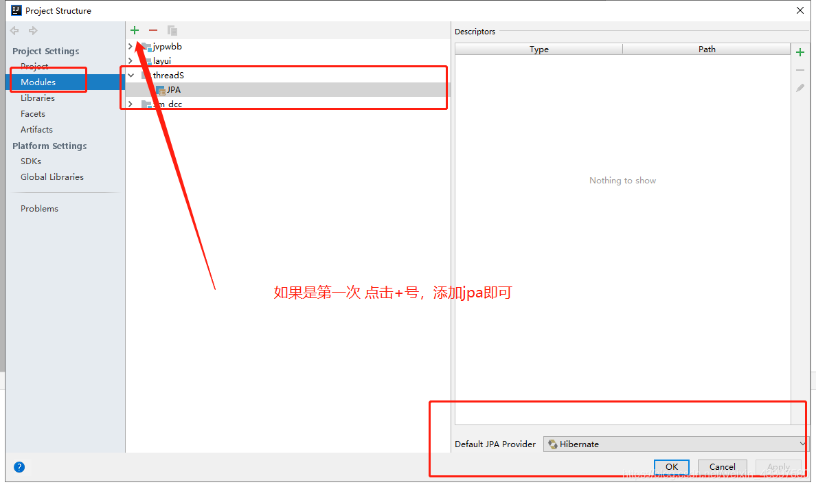Viewport: 816px width, 487px height.
Task: Close the Project Structure dialog
Action: [x=800, y=10]
